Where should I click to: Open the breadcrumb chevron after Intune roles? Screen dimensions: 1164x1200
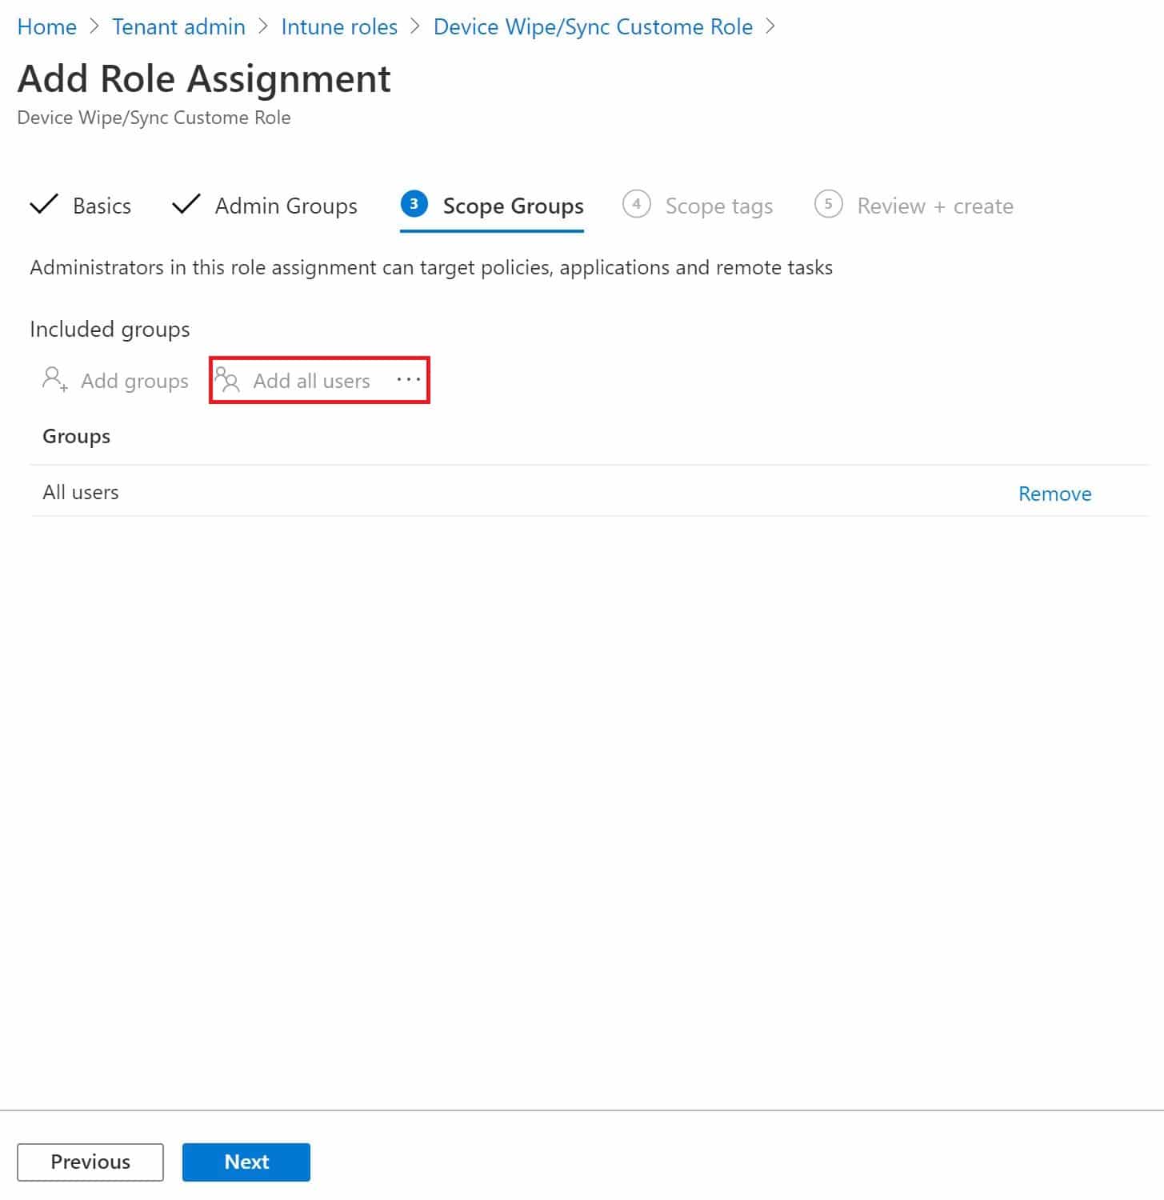pyautogui.click(x=417, y=26)
